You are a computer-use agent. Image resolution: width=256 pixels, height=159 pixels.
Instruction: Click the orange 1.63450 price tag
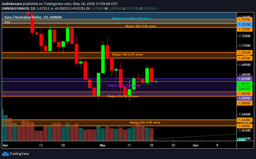pyautogui.click(x=244, y=120)
